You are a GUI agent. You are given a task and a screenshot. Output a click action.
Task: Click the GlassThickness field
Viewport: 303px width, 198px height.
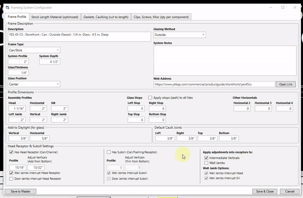[x=18, y=73]
